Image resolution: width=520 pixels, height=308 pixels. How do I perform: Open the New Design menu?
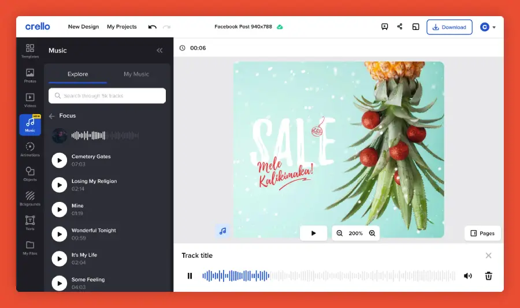pyautogui.click(x=84, y=27)
